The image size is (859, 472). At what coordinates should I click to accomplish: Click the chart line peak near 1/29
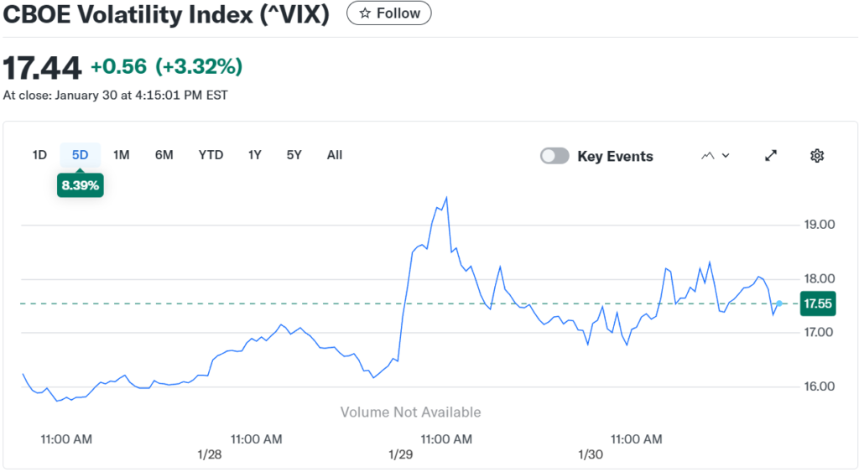[x=445, y=198]
